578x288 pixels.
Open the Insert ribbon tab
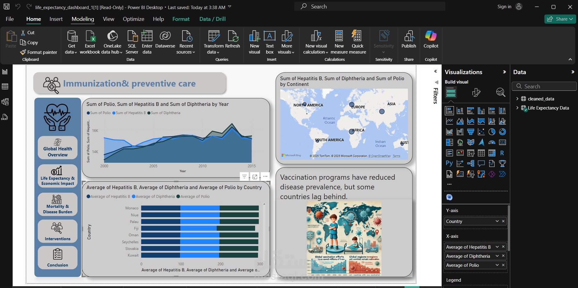pos(56,19)
